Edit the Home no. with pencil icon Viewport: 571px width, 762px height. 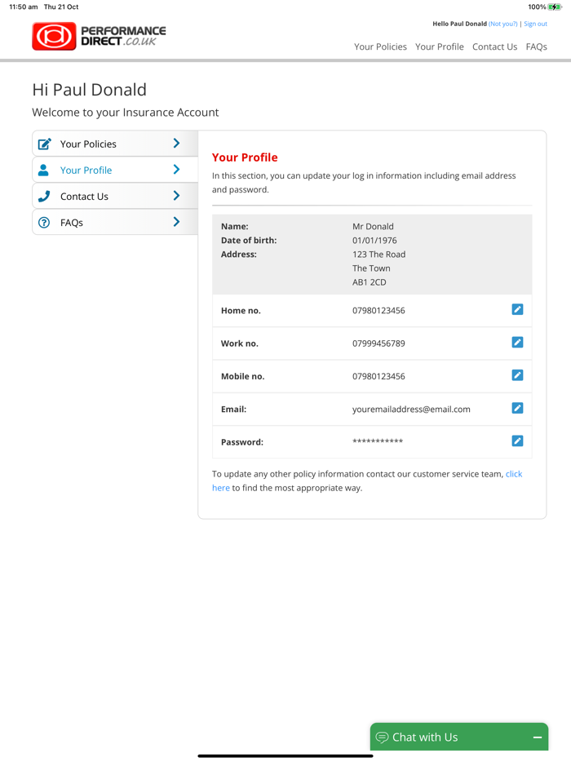(517, 310)
